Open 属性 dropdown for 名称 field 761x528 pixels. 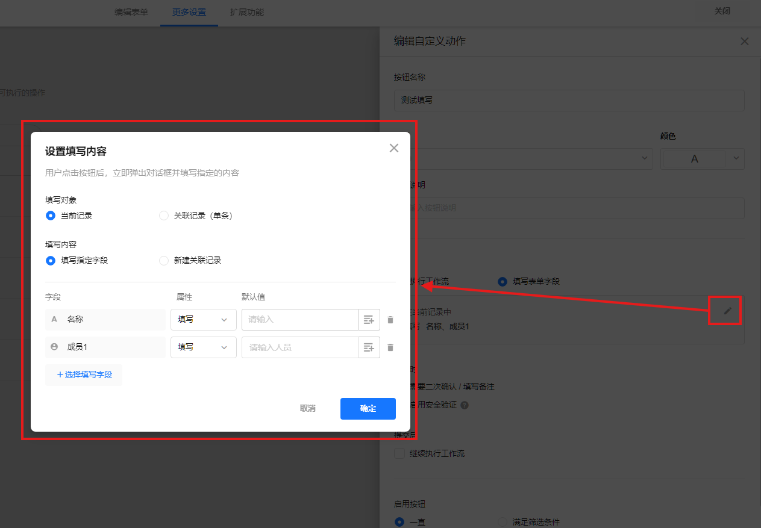pyautogui.click(x=204, y=320)
